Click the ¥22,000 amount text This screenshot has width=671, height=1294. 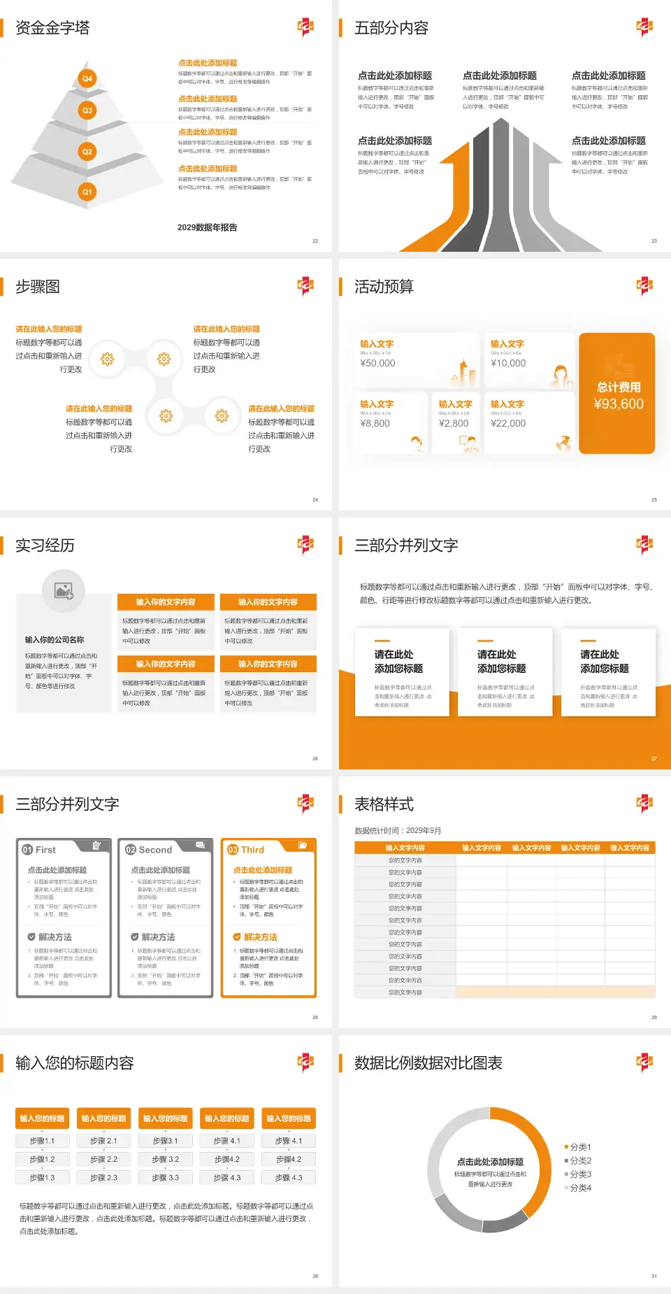508,423
